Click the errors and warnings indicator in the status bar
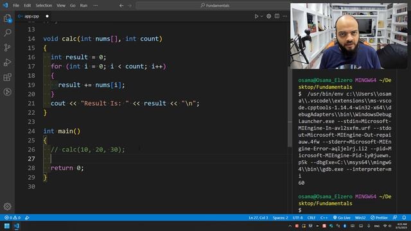The height and width of the screenshot is (231, 411). coord(12,218)
